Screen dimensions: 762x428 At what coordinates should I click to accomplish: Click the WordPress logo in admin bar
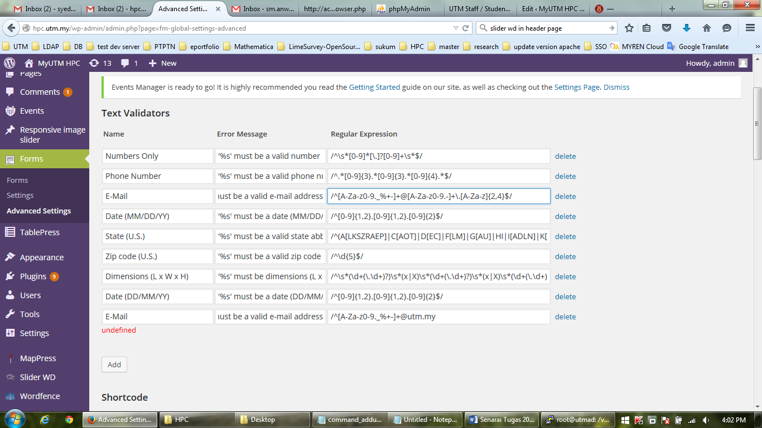[x=9, y=63]
